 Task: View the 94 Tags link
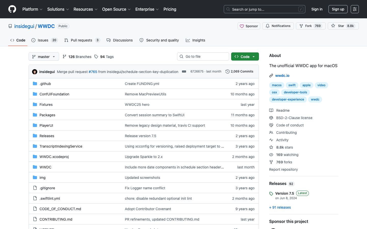coord(104,57)
